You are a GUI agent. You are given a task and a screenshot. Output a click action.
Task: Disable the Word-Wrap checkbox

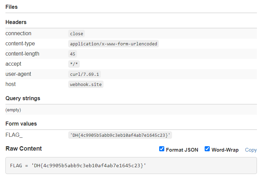pyautogui.click(x=207, y=149)
